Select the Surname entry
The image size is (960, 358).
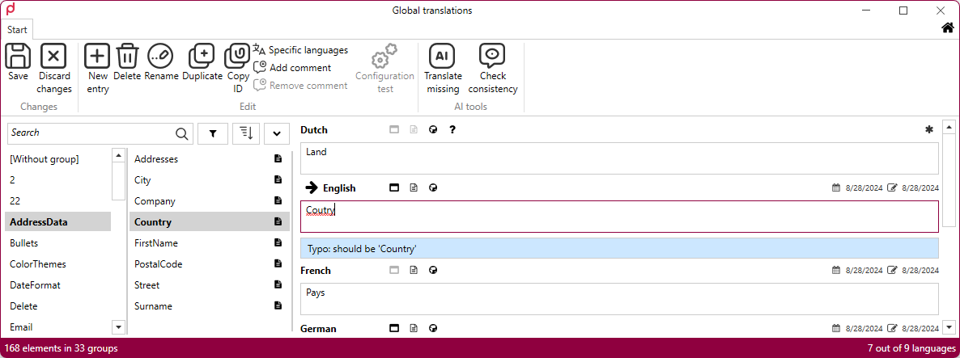210,306
